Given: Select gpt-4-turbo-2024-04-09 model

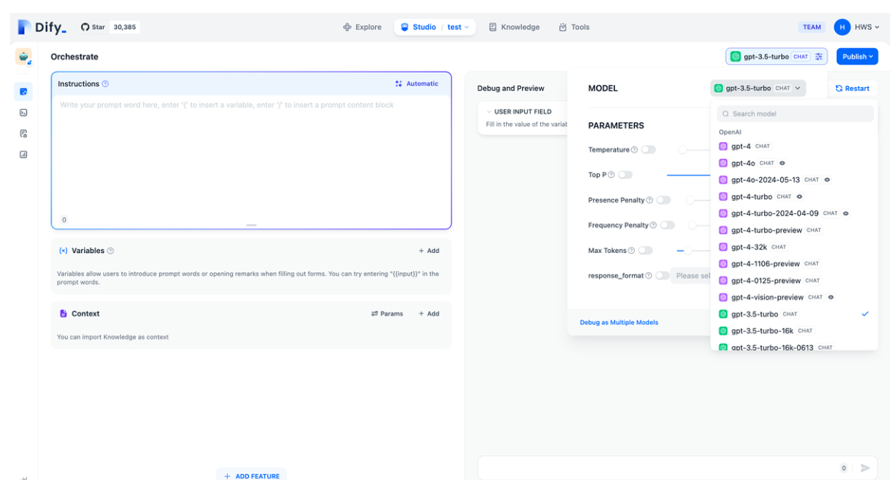Looking at the screenshot, I should (794, 213).
